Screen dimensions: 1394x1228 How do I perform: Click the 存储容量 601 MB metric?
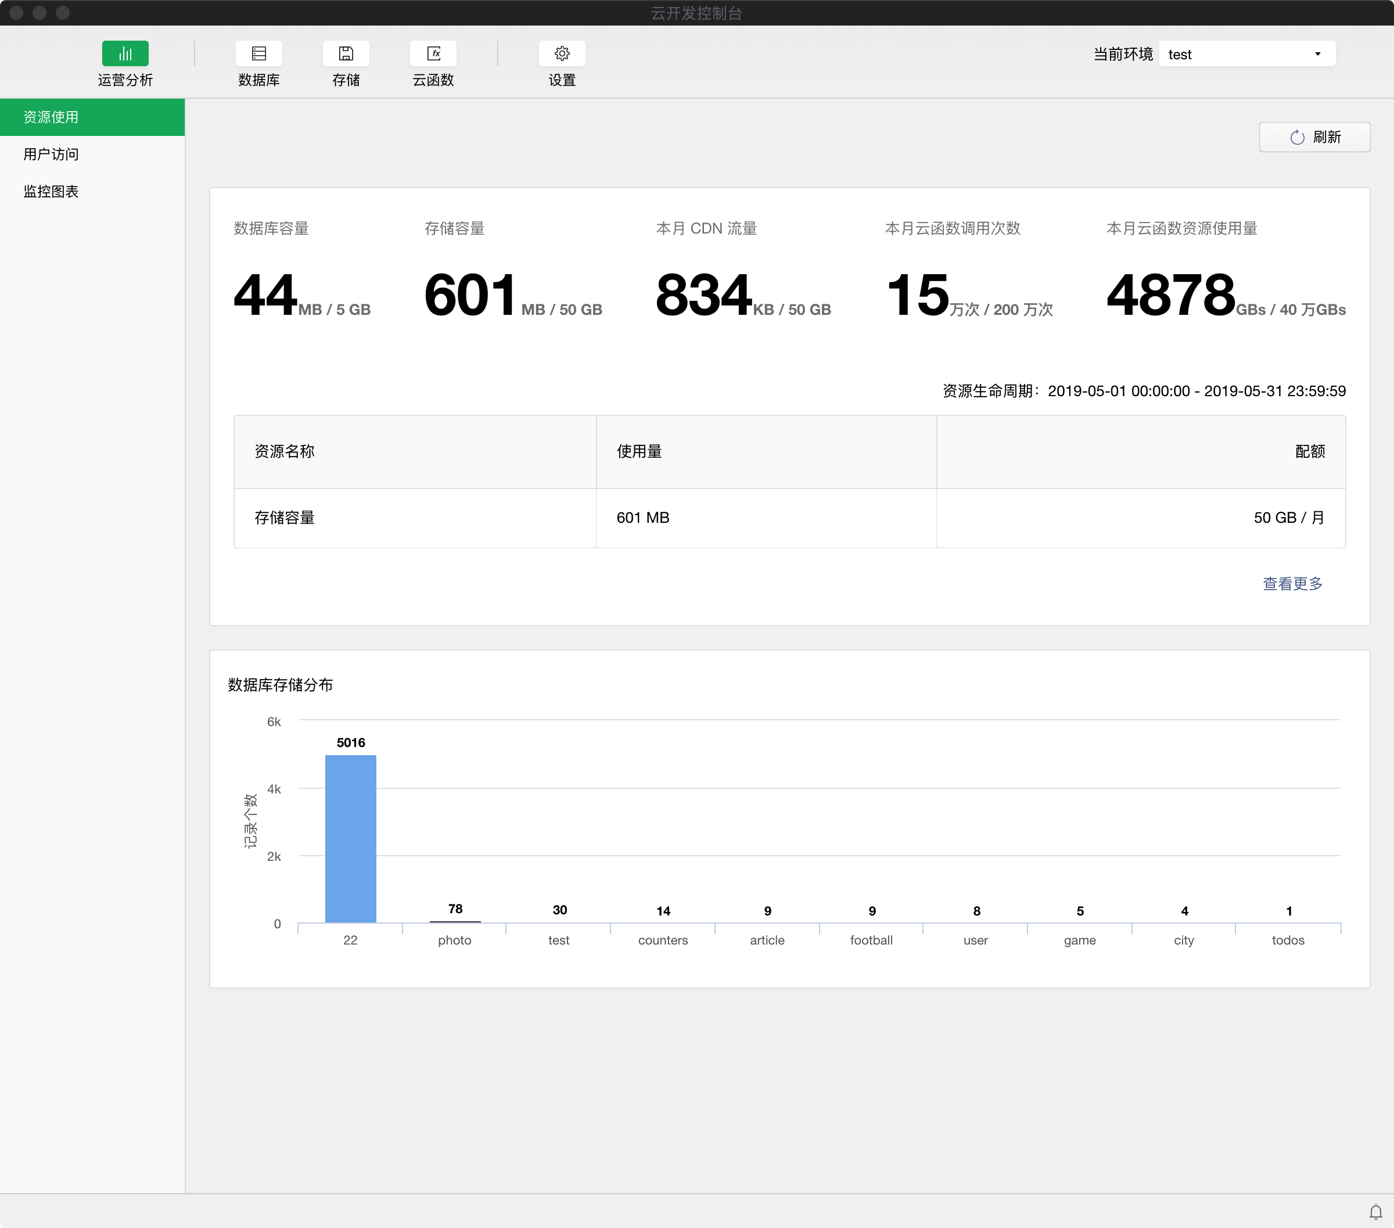(469, 295)
